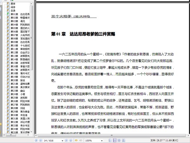Image resolution: width=190 pixels, height=143 pixels.
Task: Click the document scroll left arrow
Action: (36, 135)
